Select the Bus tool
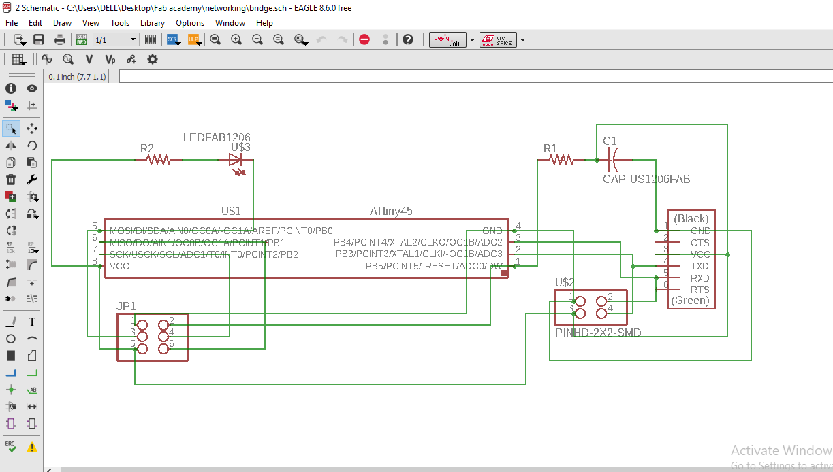The image size is (833, 472). click(x=11, y=373)
